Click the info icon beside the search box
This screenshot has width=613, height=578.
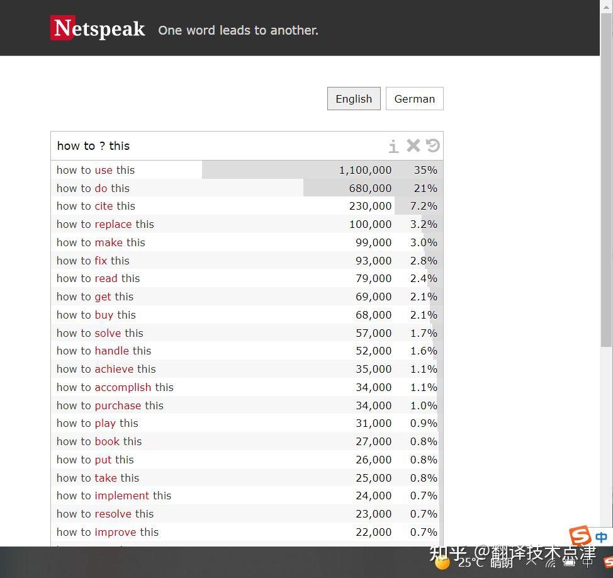click(x=393, y=145)
